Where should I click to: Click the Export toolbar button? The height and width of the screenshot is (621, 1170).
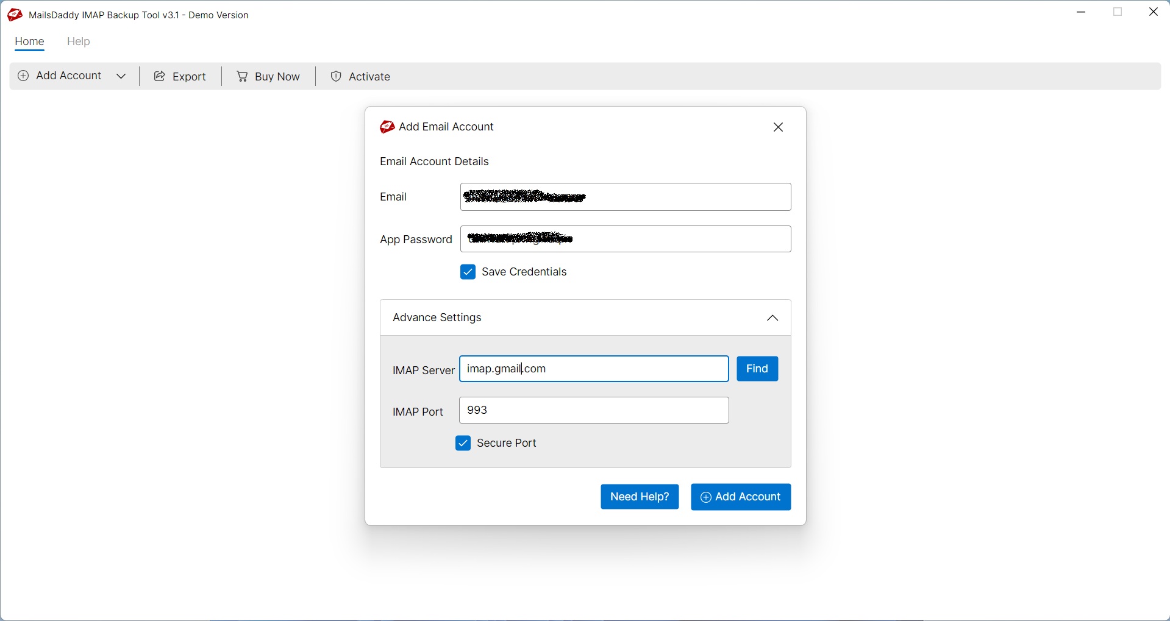(x=180, y=76)
